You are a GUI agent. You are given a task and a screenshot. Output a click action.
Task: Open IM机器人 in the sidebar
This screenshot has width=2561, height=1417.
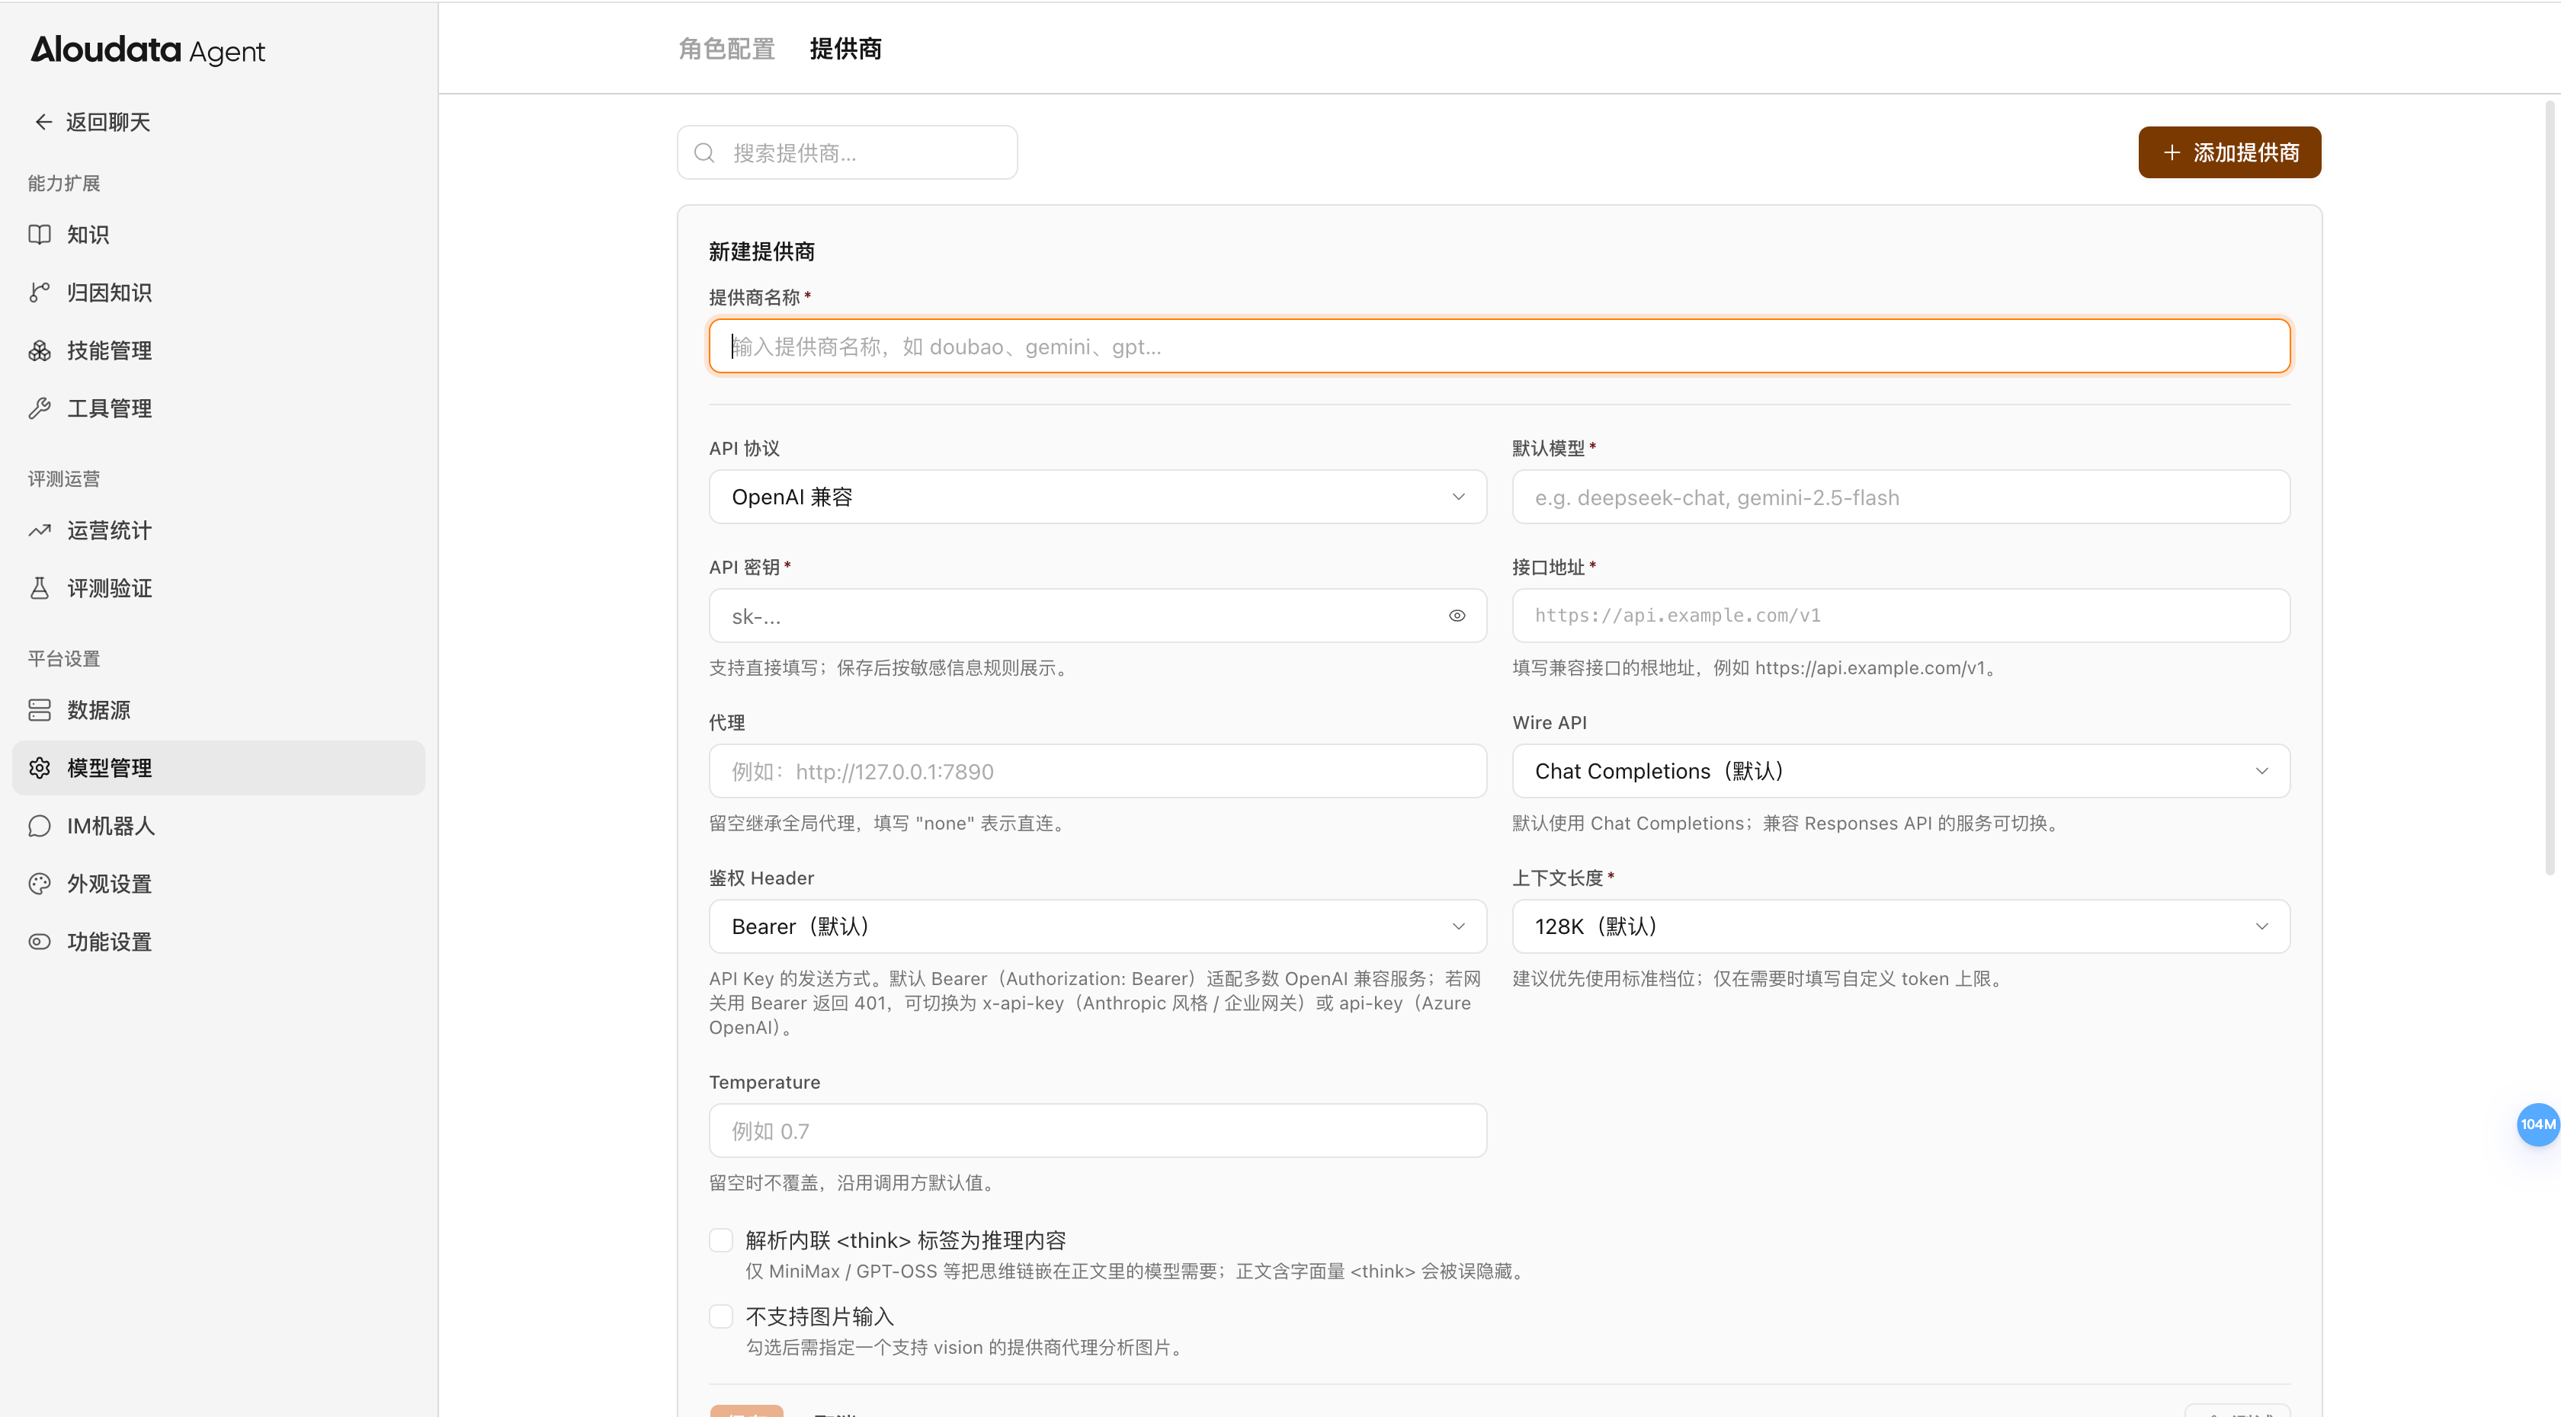click(219, 826)
